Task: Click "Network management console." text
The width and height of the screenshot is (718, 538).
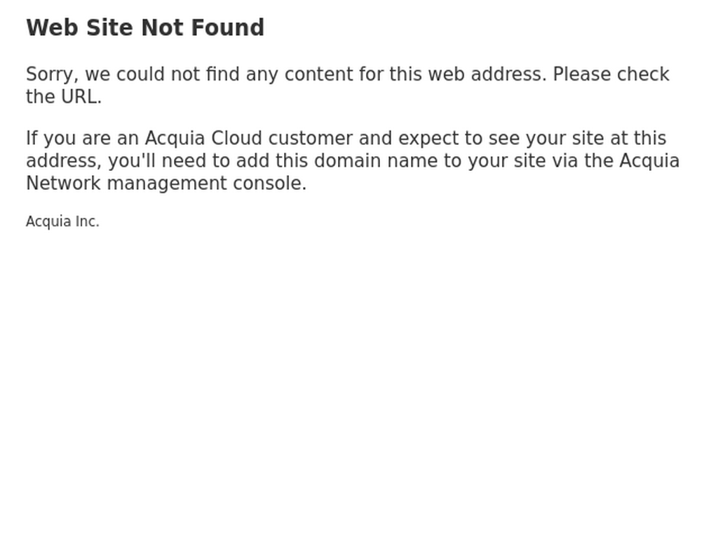Action: 166,184
